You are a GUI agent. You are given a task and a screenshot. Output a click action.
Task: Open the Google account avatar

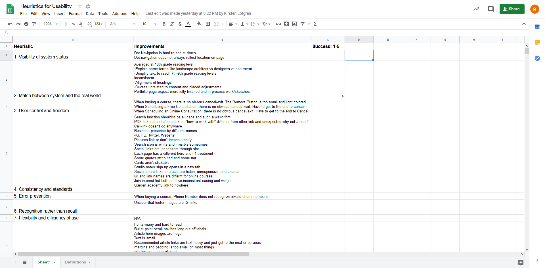[535, 9]
